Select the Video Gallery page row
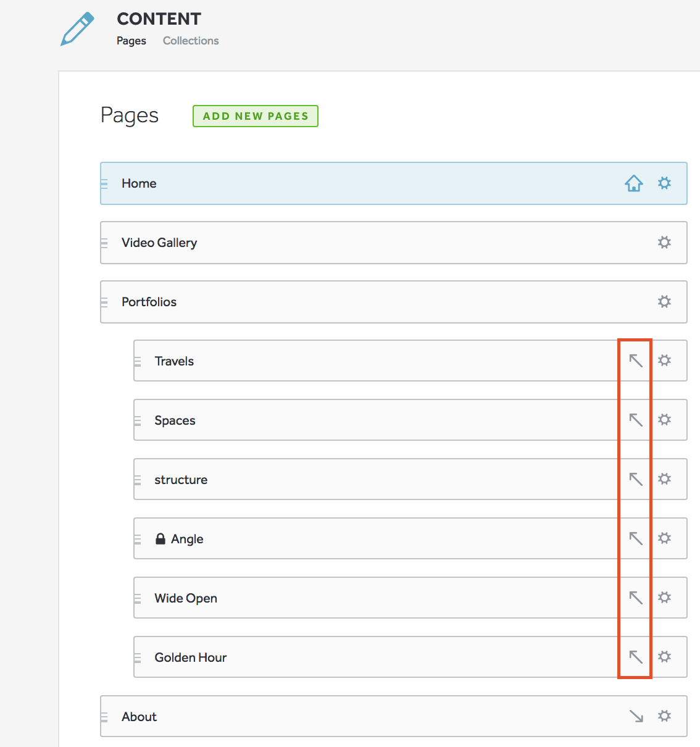This screenshot has height=747, width=700. (x=394, y=243)
